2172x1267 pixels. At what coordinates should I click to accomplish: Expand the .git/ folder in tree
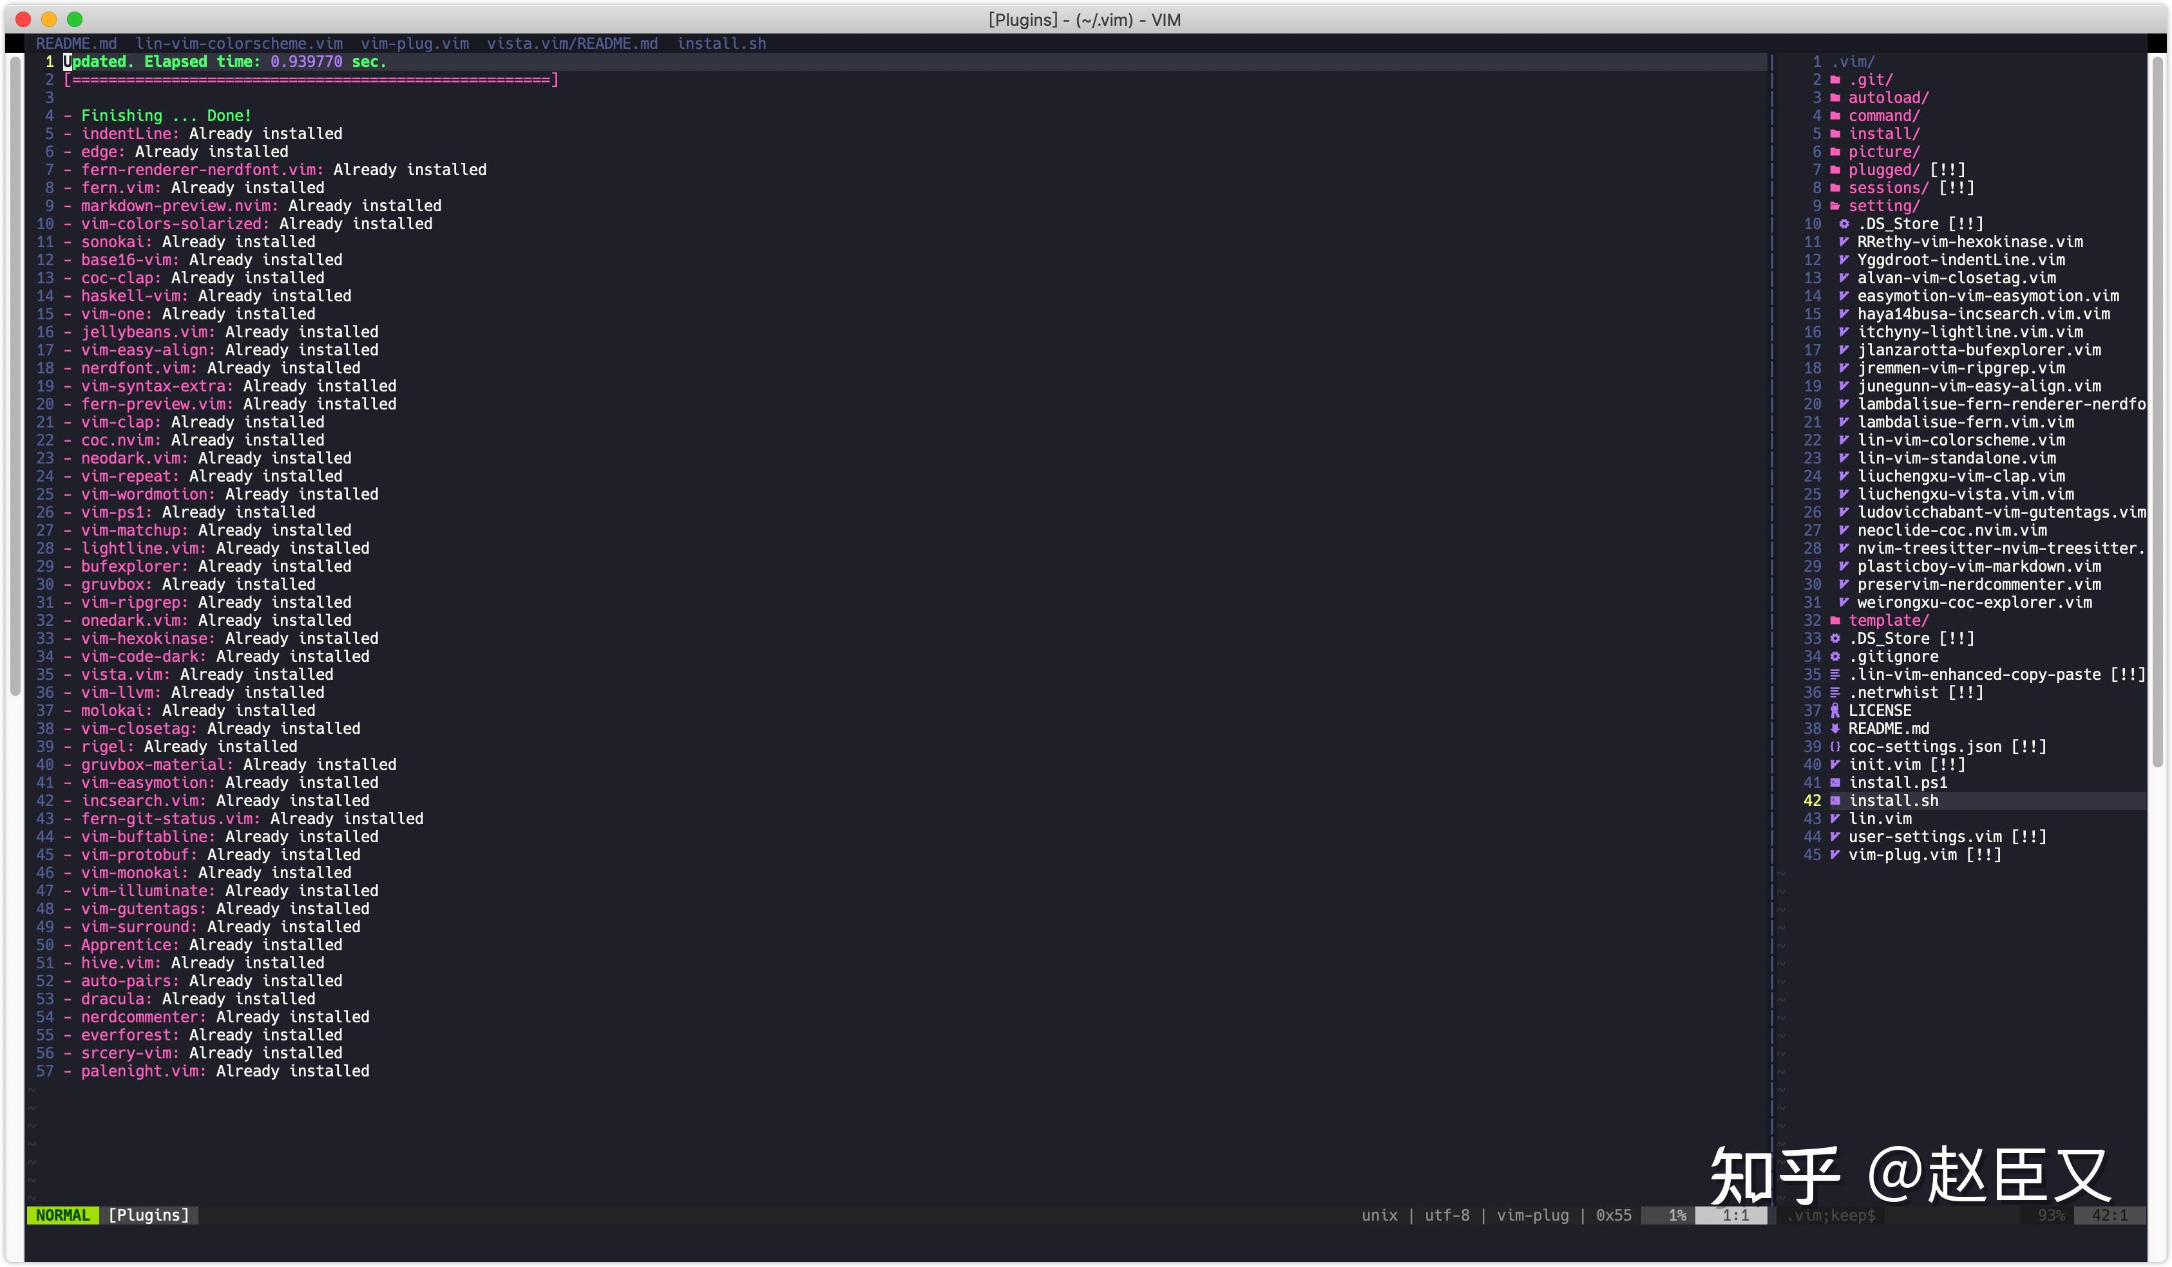coord(1871,80)
